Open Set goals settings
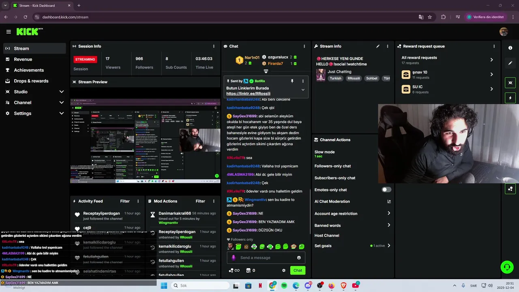The width and height of the screenshot is (519, 292). click(x=352, y=246)
